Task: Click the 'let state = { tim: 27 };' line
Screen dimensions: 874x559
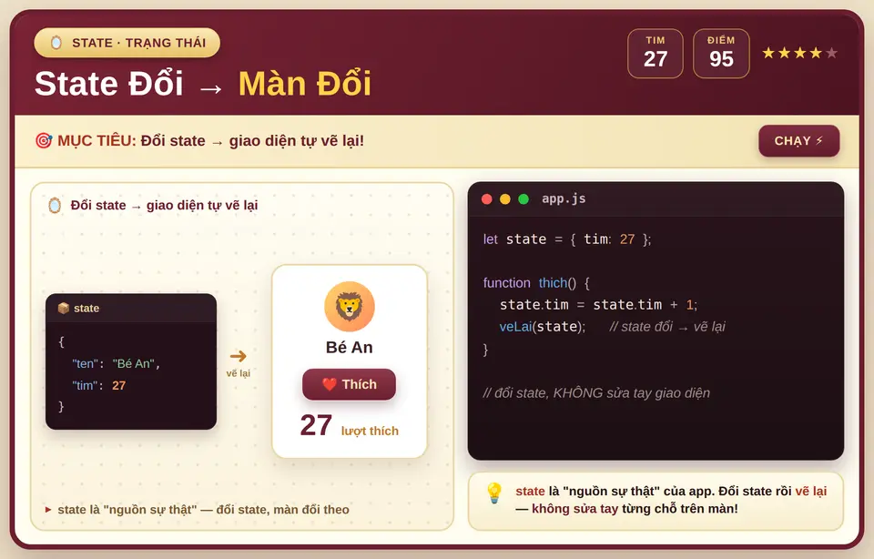Action: pos(567,239)
